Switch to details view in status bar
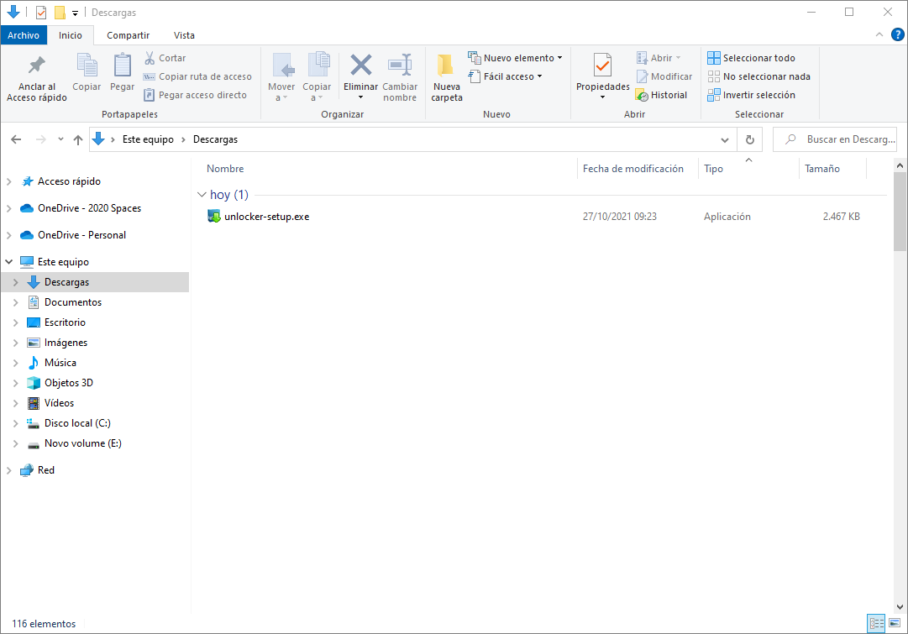 coord(877,623)
